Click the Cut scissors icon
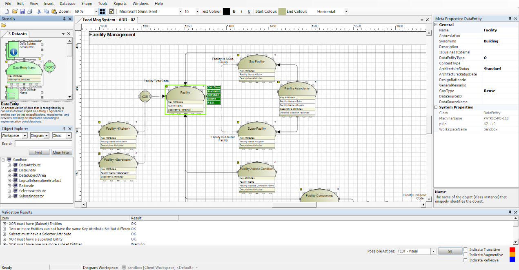 pyautogui.click(x=39, y=11)
